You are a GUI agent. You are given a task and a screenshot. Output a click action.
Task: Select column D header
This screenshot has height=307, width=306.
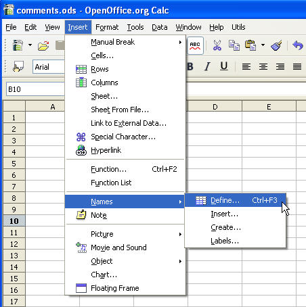click(x=215, y=106)
